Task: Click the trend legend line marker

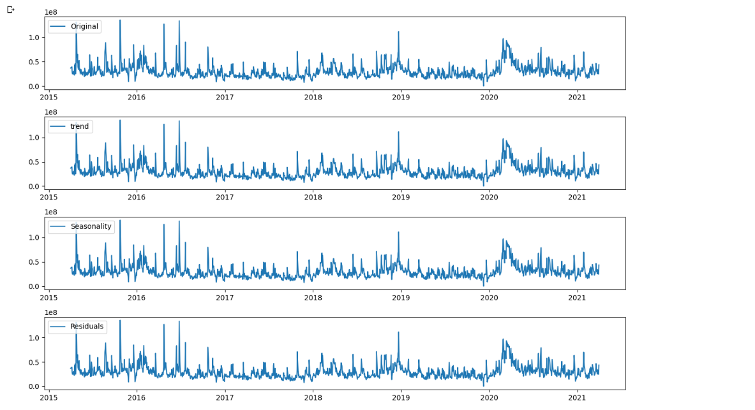Action: click(x=59, y=126)
